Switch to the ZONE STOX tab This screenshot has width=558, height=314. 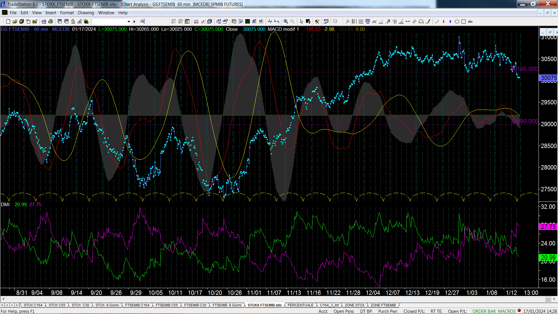tap(355, 305)
